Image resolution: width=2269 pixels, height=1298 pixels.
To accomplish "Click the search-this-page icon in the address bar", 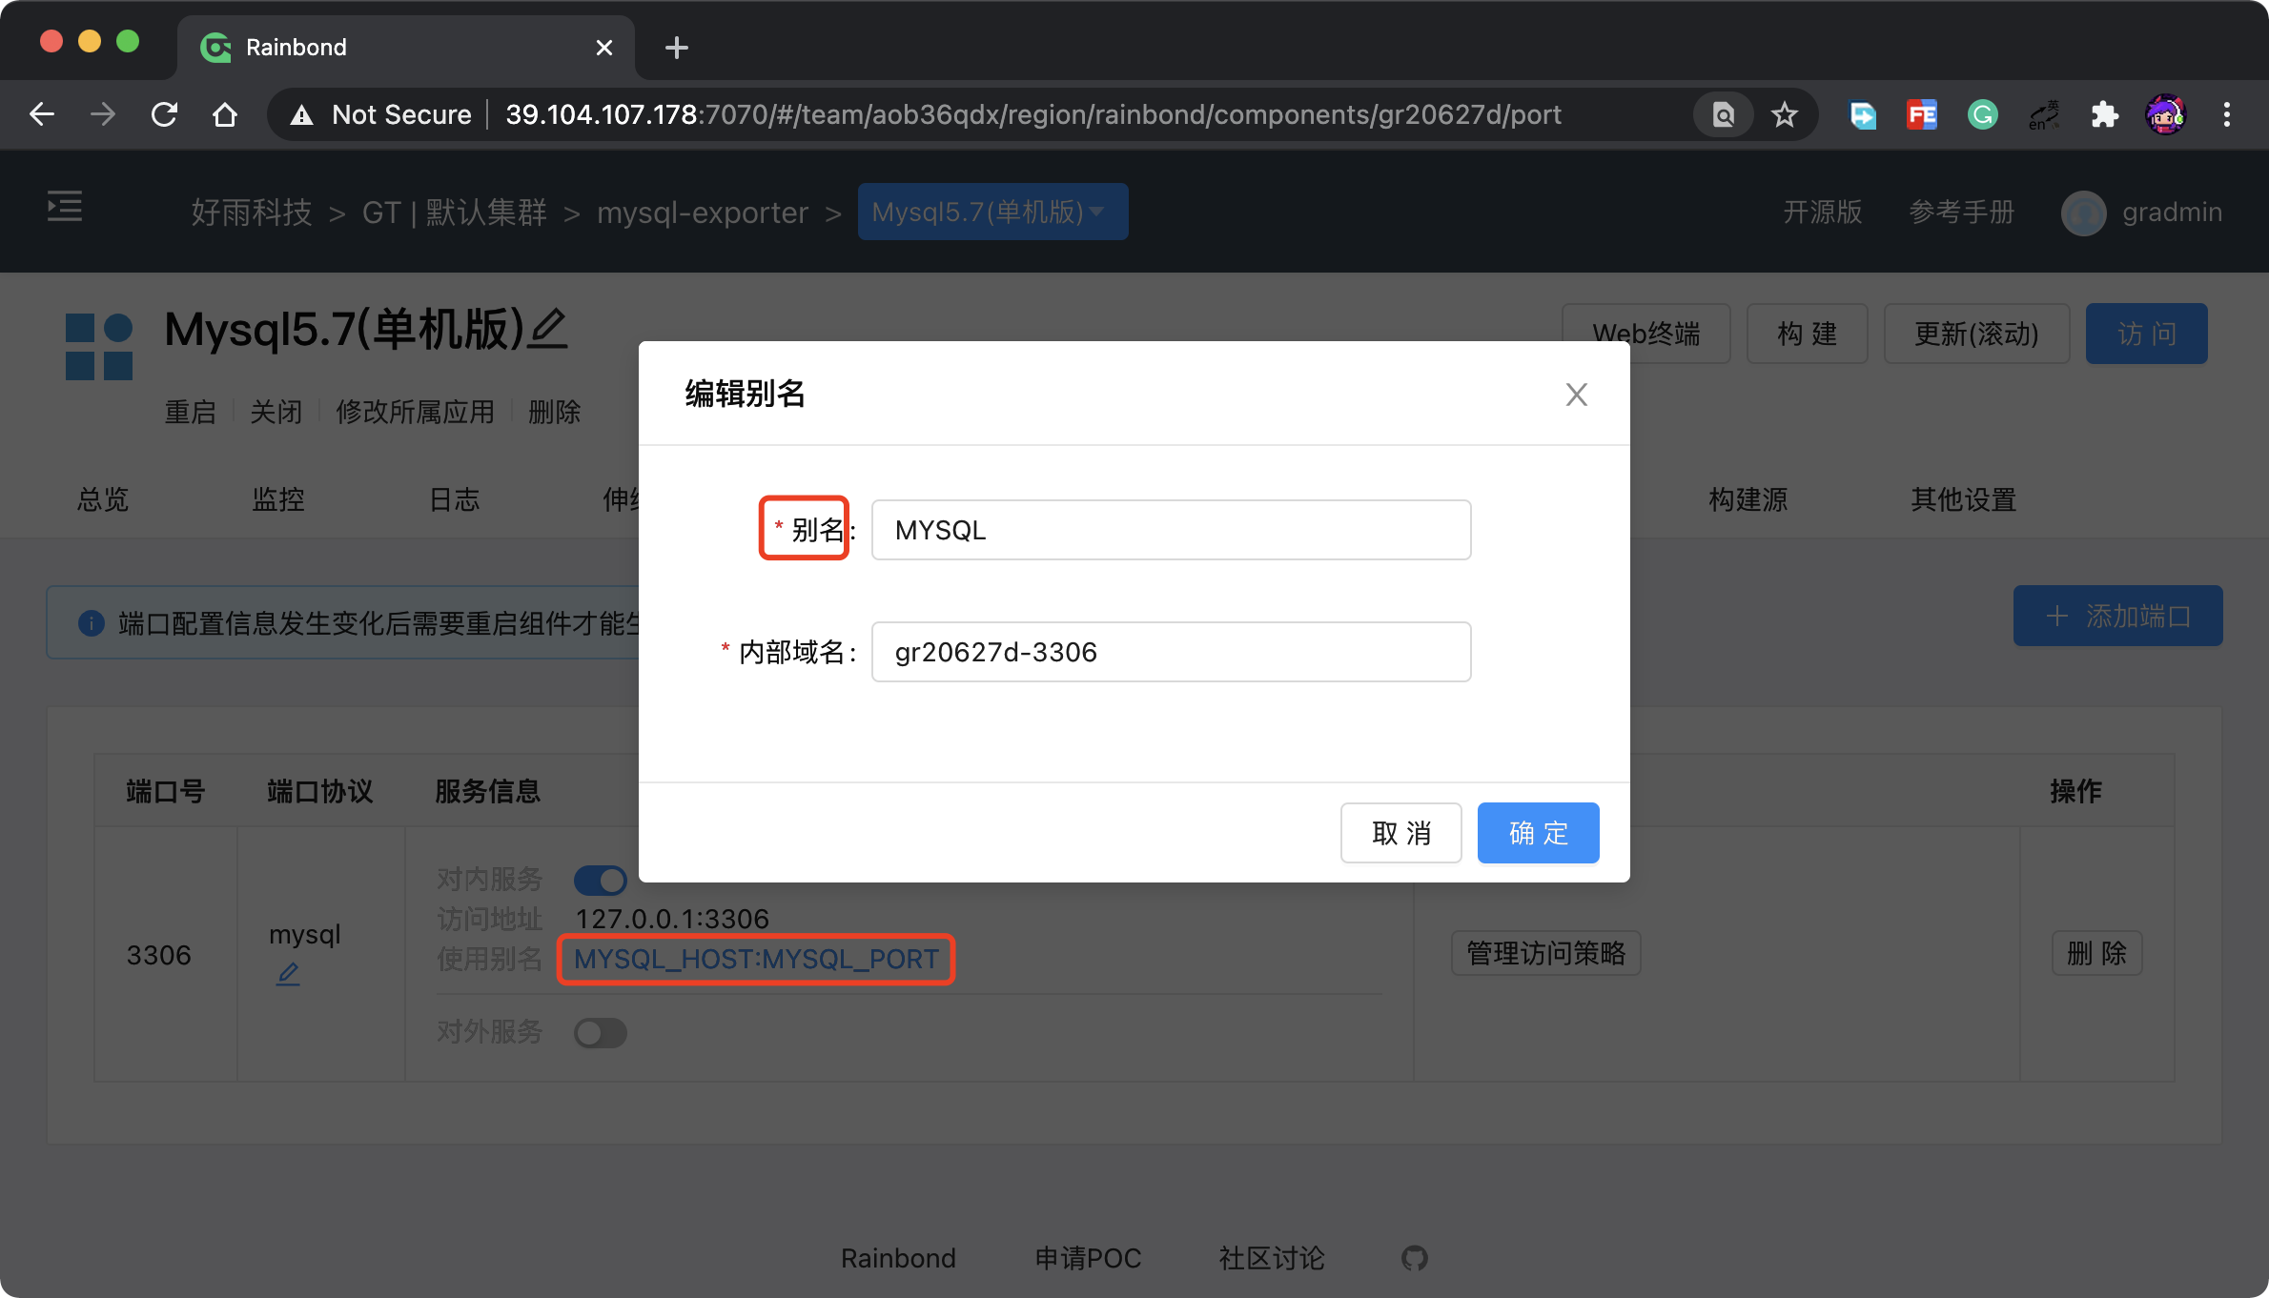I will tap(1722, 113).
